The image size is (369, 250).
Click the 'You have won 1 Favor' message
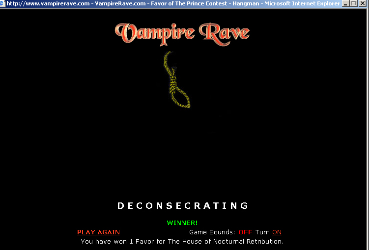click(182, 242)
